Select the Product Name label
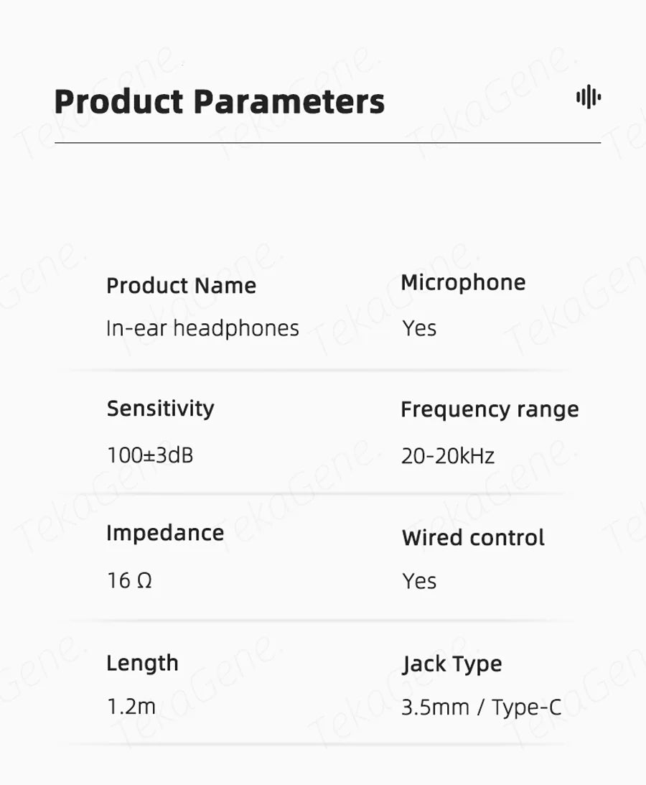This screenshot has width=646, height=785. (181, 286)
